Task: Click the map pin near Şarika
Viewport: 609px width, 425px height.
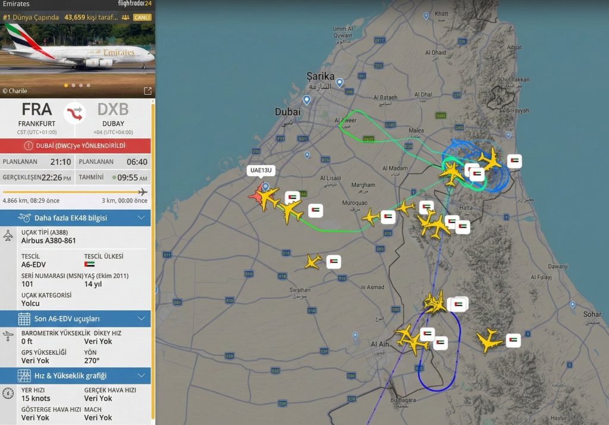Action: pyautogui.click(x=340, y=82)
